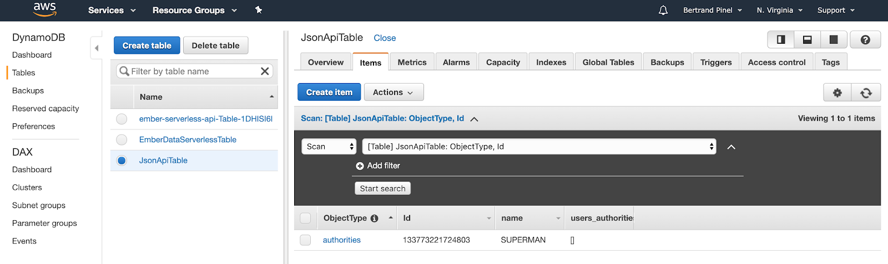Switch to the Tags tab

coord(831,62)
